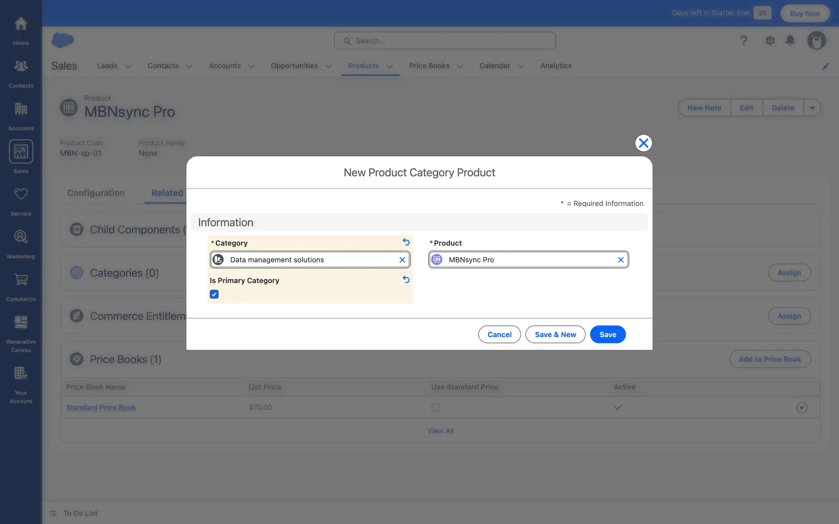
Task: Undo Is Primary Category change
Action: tap(406, 279)
